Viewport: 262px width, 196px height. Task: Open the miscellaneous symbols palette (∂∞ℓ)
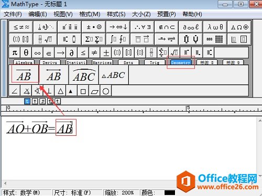[191, 27]
